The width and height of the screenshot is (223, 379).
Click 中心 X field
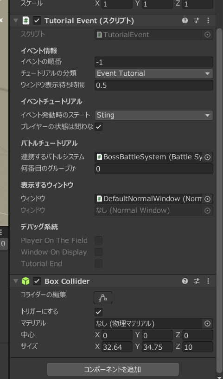coord(117,335)
